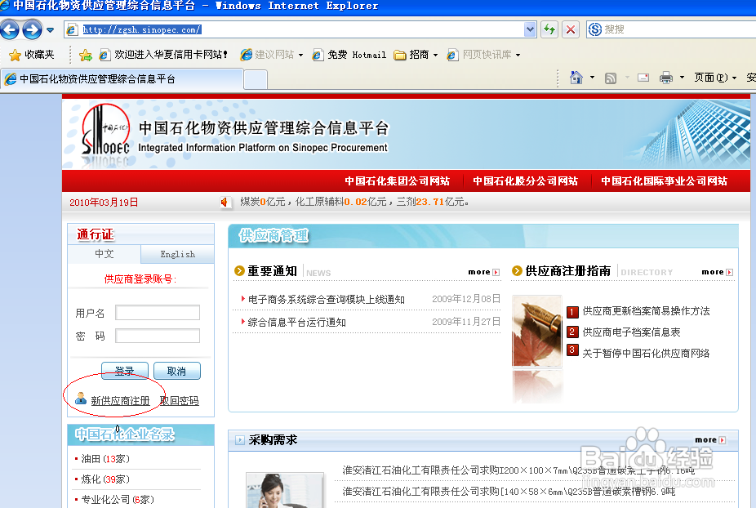
Task: Switch login panel to 中文 tab
Action: (105, 254)
